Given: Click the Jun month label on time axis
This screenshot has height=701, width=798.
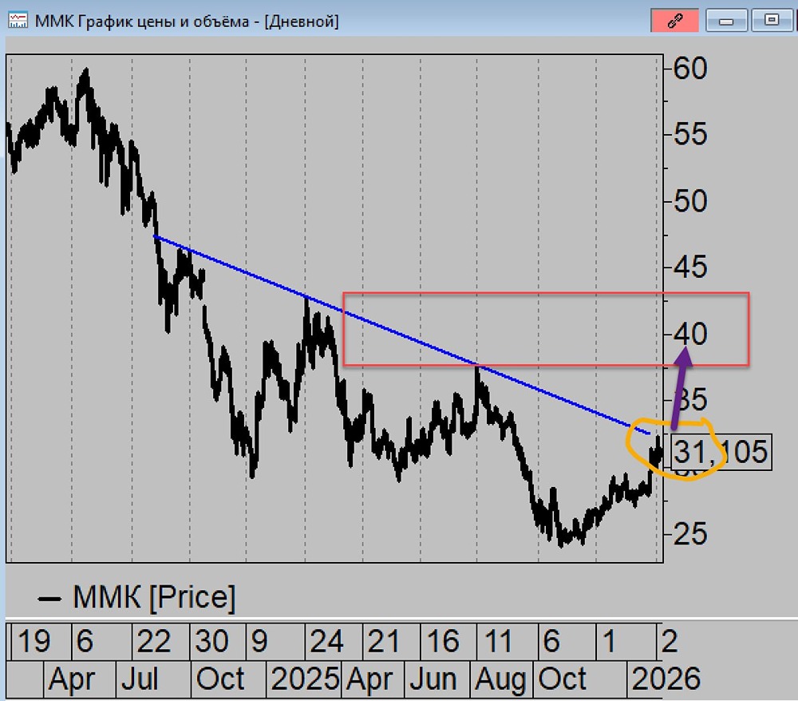Looking at the screenshot, I should [x=433, y=679].
